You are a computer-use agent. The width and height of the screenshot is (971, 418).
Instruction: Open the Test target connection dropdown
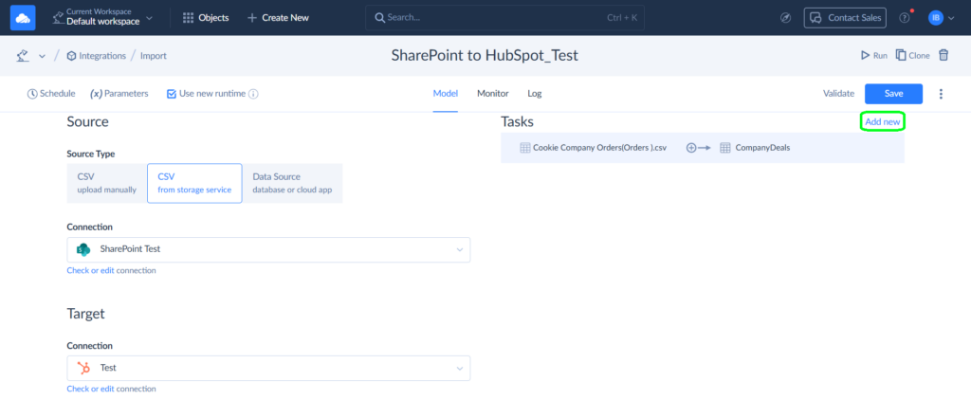268,368
